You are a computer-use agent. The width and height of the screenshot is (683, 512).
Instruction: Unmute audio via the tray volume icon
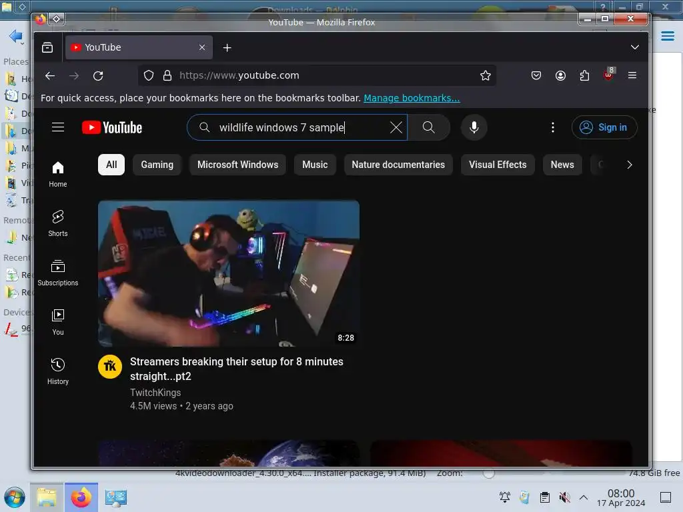tap(564, 497)
